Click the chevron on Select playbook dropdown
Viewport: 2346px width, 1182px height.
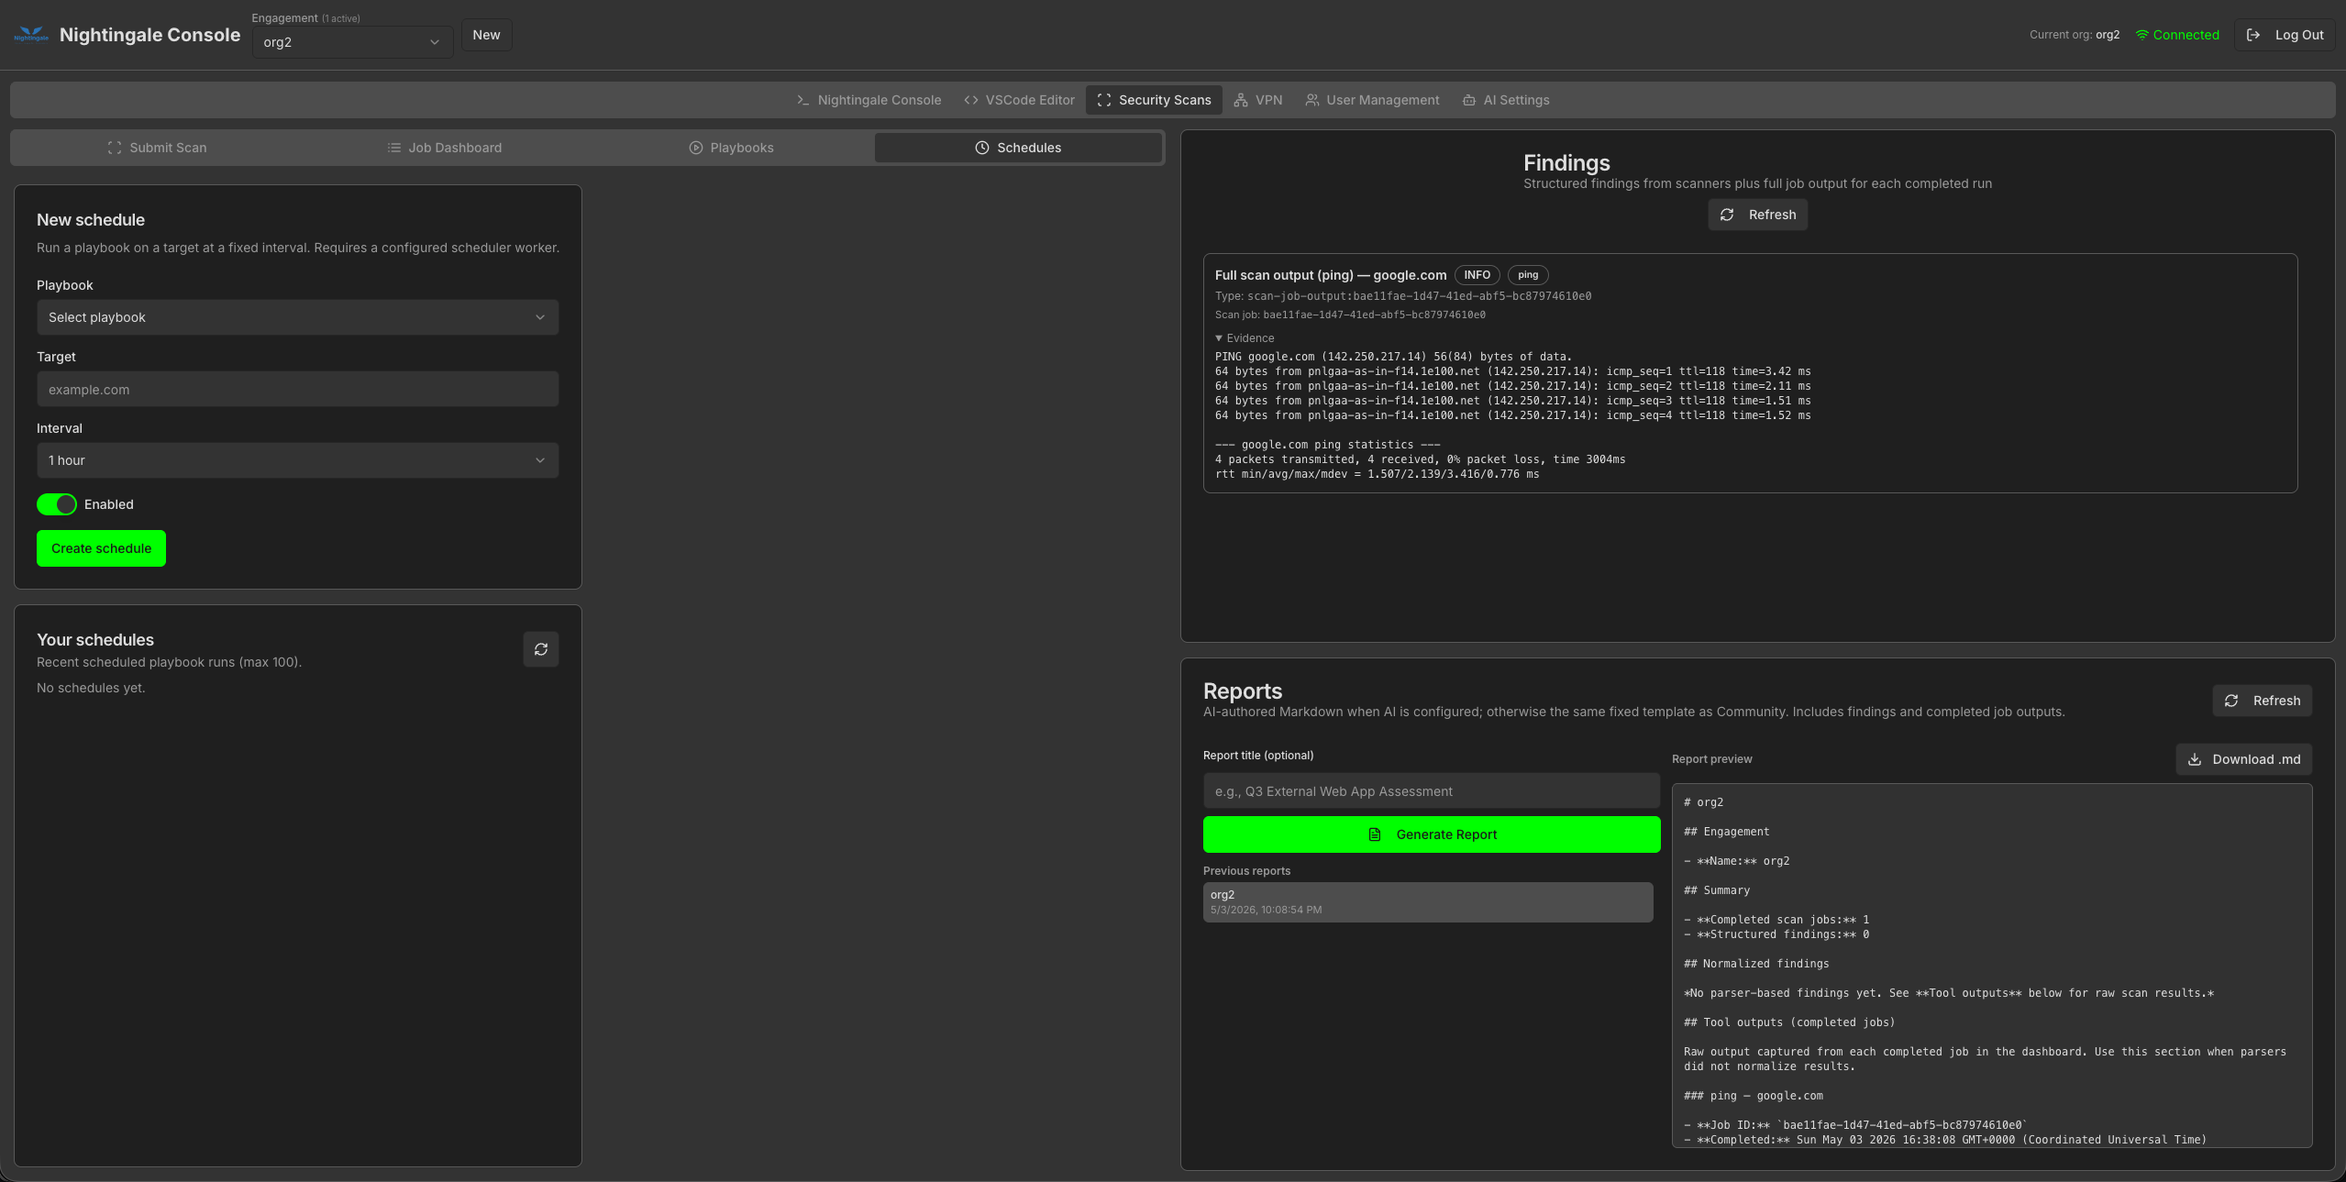pos(540,317)
